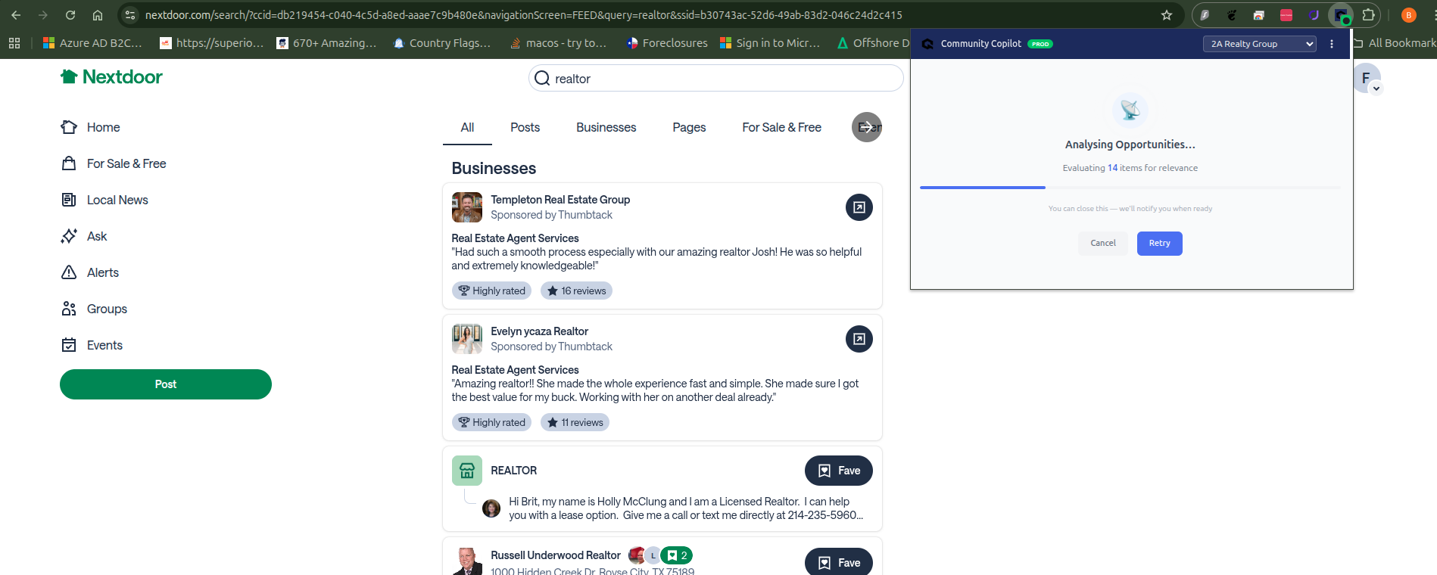Open the Country Flags bookmark

click(x=442, y=43)
